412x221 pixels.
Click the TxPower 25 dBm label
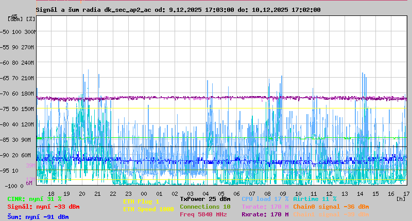pyautogui.click(x=205, y=199)
